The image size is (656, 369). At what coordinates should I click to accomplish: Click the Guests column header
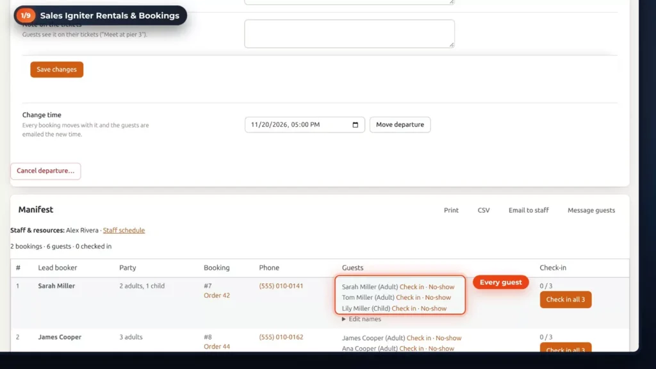click(353, 268)
